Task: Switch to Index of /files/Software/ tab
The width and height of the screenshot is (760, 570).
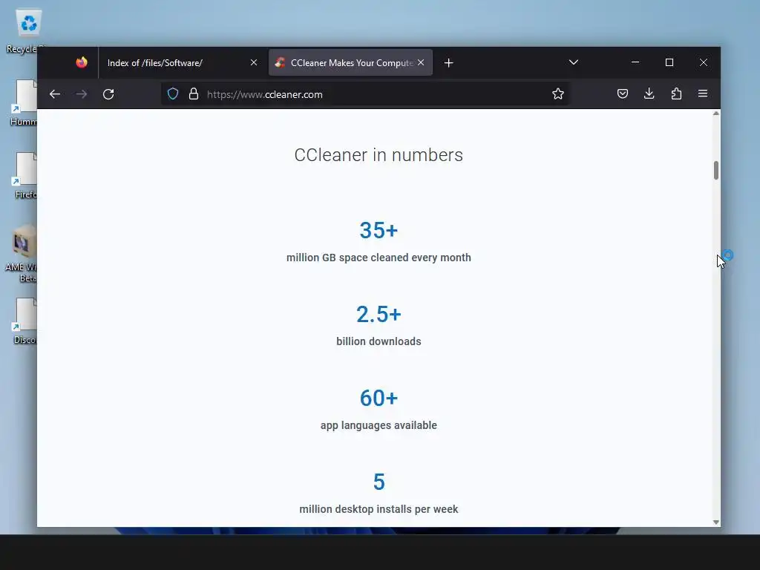Action: click(182, 62)
